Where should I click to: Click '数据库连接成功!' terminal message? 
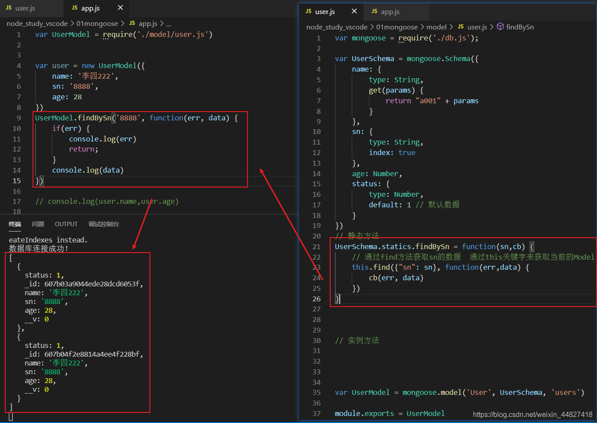(x=39, y=249)
